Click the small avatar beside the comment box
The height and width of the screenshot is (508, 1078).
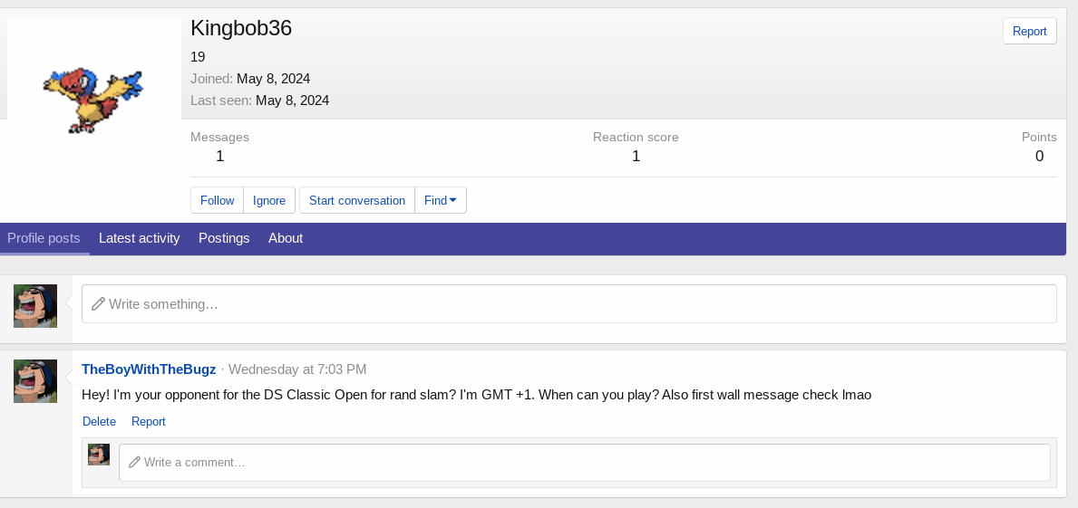pos(99,455)
